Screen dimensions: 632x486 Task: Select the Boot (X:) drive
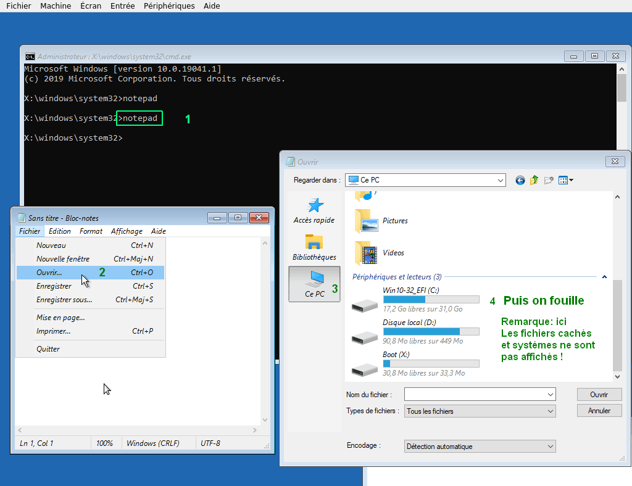click(415, 364)
